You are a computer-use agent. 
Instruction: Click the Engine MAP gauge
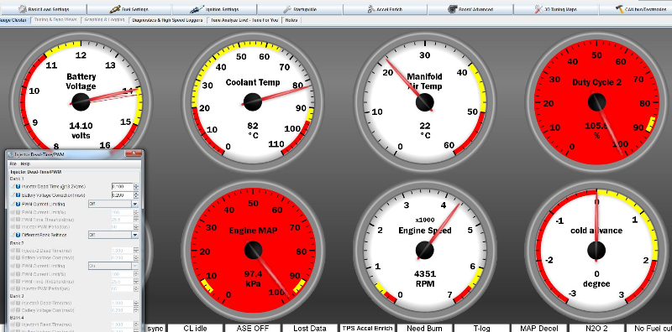[253, 250]
